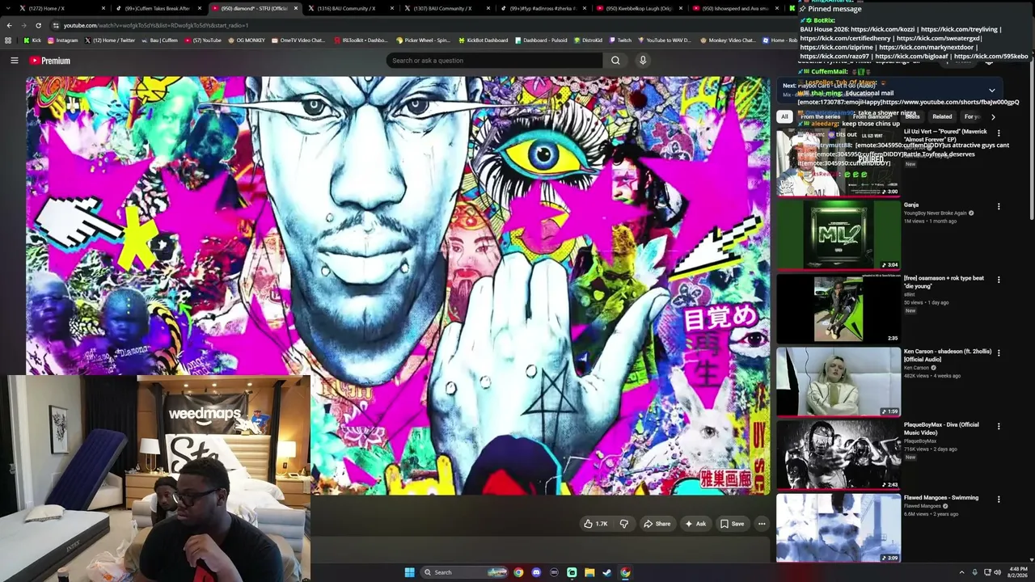Image resolution: width=1035 pixels, height=582 pixels.
Task: Save the video to a playlist
Action: 732,524
